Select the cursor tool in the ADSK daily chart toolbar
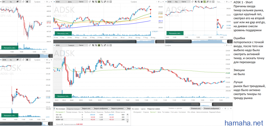Viewport: 266px width, 126px height. click(x=93, y=2)
